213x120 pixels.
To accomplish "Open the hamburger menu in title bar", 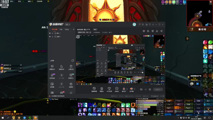I will 153,25.
